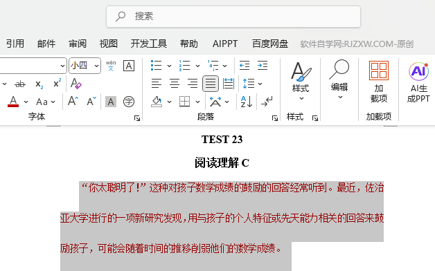Click AI生成PPT button
This screenshot has width=435, height=271.
pos(418,82)
